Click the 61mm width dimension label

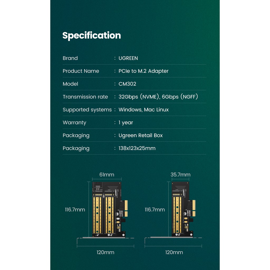(107, 175)
